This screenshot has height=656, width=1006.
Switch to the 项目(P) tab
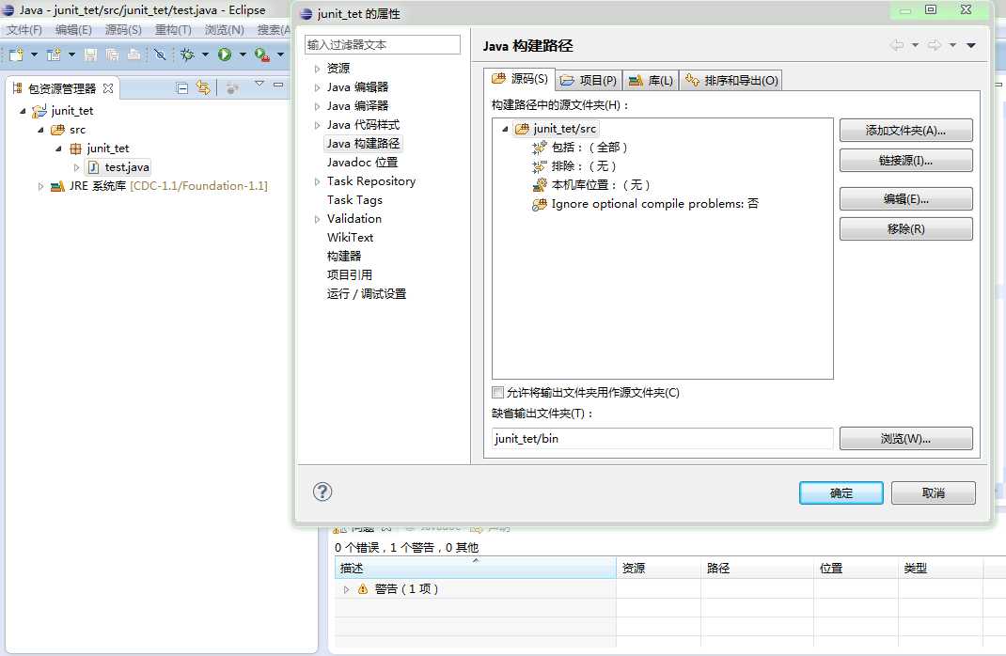click(x=589, y=80)
